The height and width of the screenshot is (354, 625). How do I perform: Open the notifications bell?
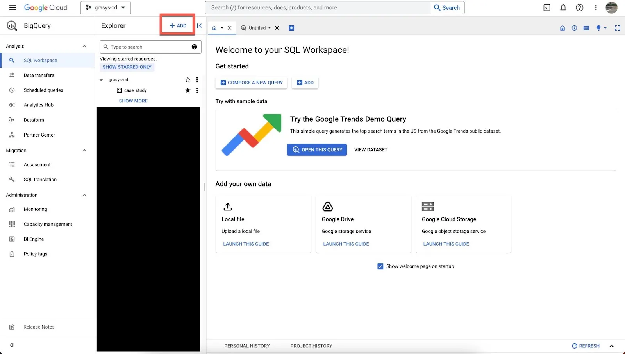(563, 7)
